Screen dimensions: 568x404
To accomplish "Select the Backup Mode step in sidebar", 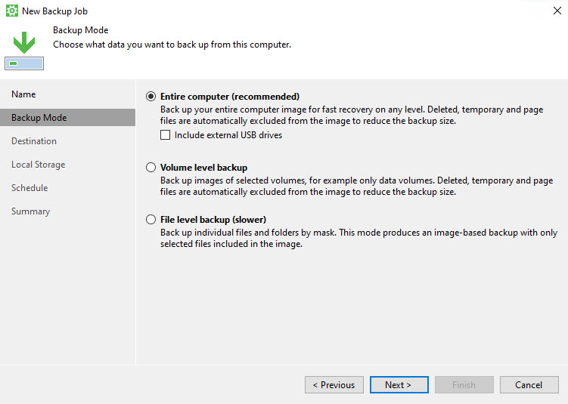I will [x=39, y=118].
